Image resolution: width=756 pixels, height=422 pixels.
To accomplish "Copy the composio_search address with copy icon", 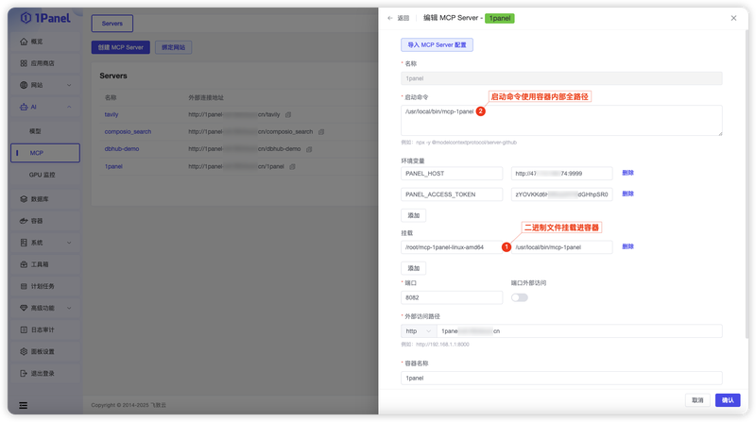I will (x=321, y=132).
